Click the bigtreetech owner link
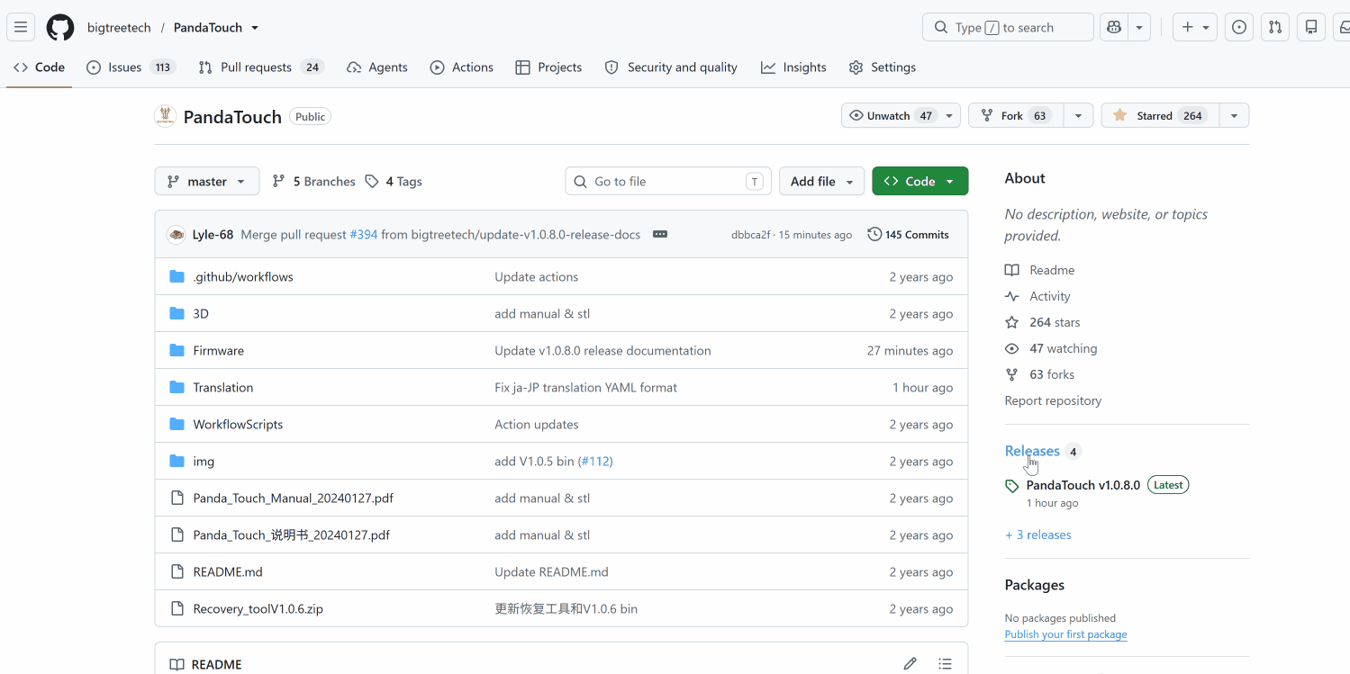This screenshot has width=1350, height=674. click(x=119, y=28)
